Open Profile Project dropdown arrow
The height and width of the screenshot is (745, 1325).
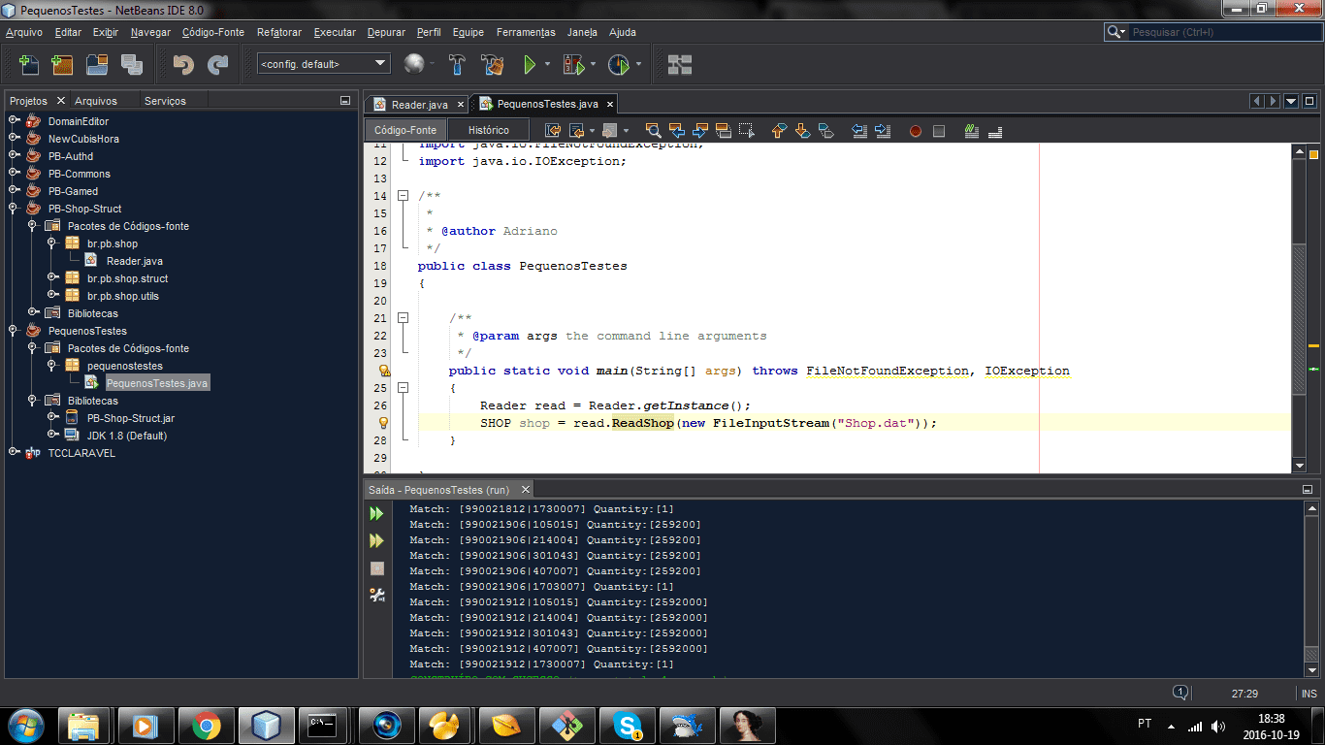click(x=638, y=65)
